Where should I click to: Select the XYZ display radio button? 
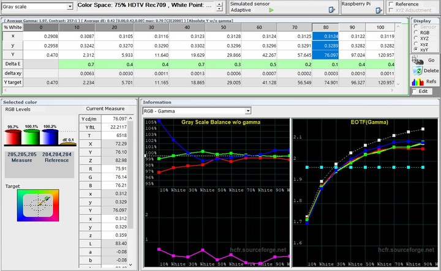tap(416, 38)
